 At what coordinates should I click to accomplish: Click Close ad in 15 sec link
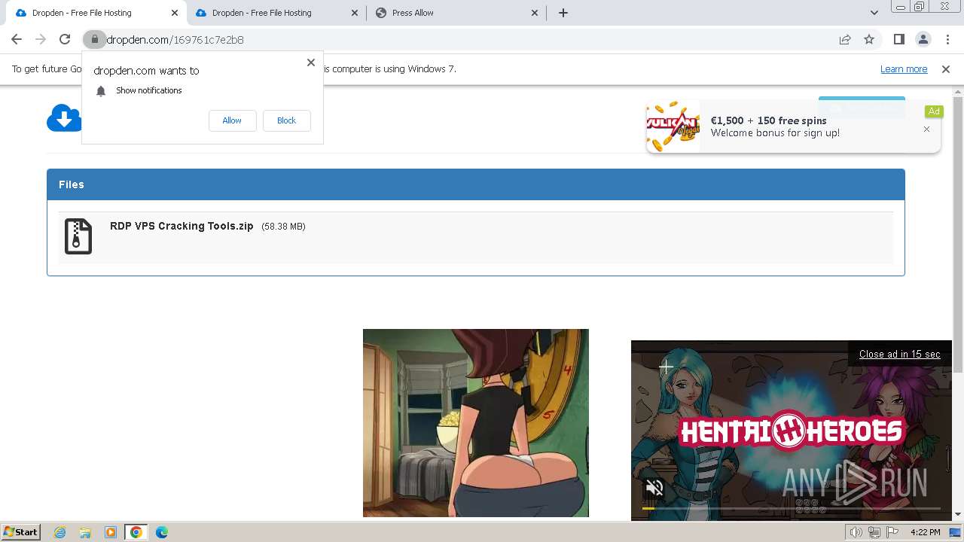pyautogui.click(x=899, y=354)
